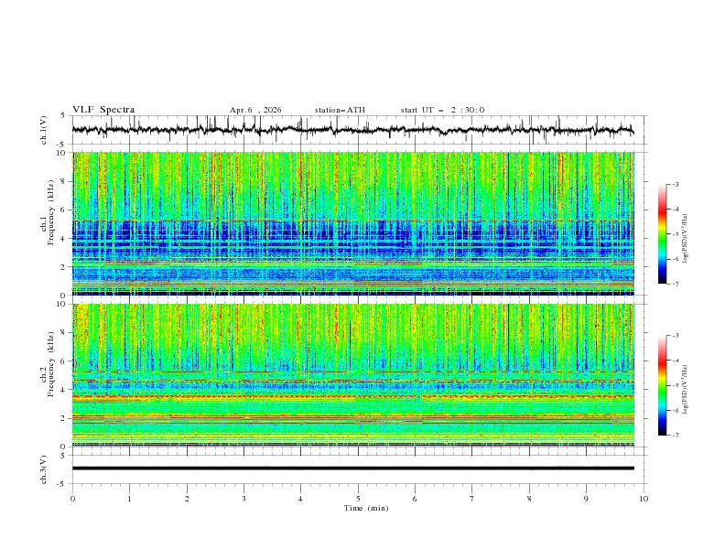Screen dimensions: 725x560
Task: Click upper colorbar 'log(PSD)(V²/Hz)' label
Action: click(685, 239)
